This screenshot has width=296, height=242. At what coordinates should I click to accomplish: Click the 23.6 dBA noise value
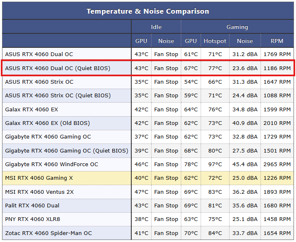coord(244,68)
